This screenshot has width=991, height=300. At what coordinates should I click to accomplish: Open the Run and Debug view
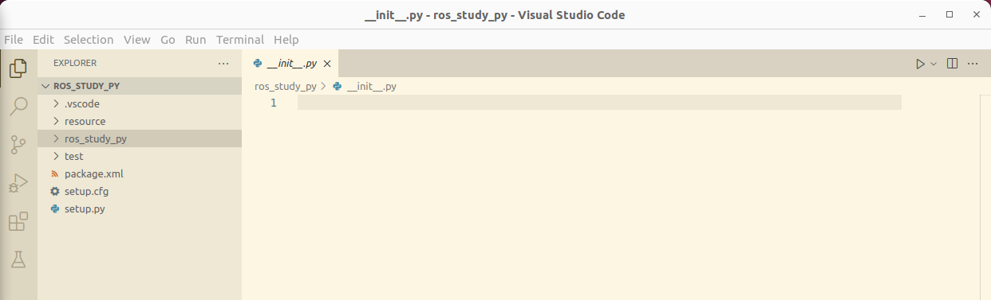pyautogui.click(x=18, y=184)
